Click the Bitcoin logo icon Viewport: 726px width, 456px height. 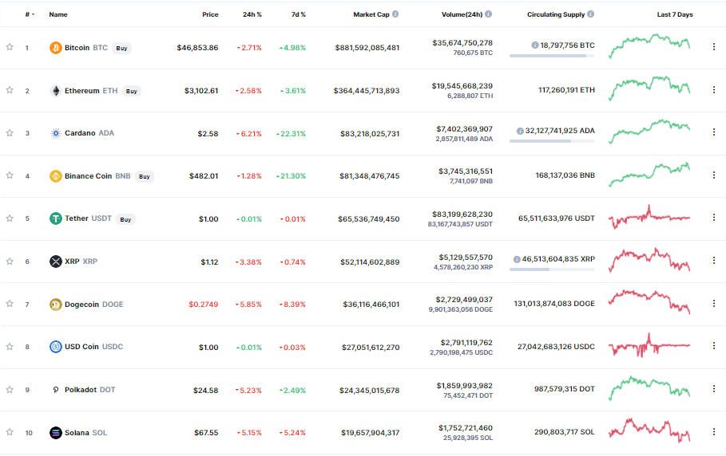(56, 48)
